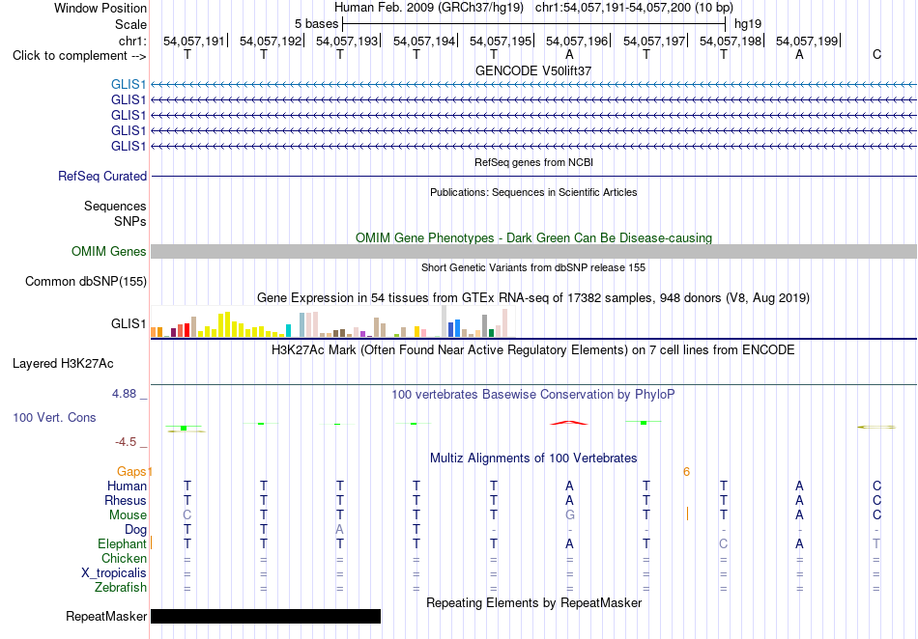Click the gray G in the Mouse row
918x639 pixels.
click(570, 515)
